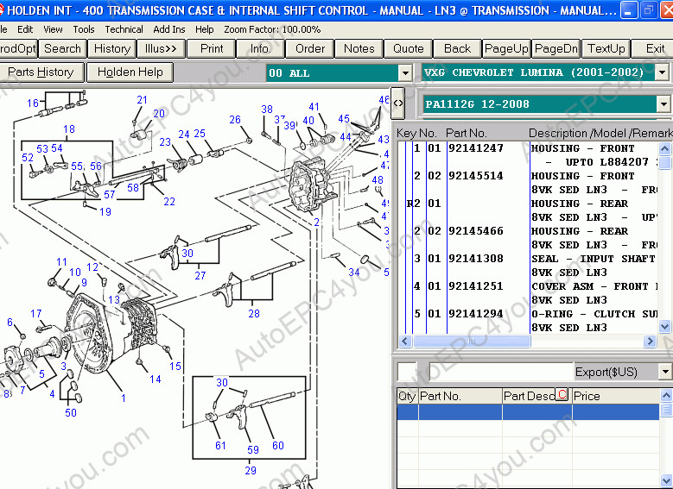Image resolution: width=673 pixels, height=489 pixels.
Task: Select part number 92141294
Action: coord(475,314)
